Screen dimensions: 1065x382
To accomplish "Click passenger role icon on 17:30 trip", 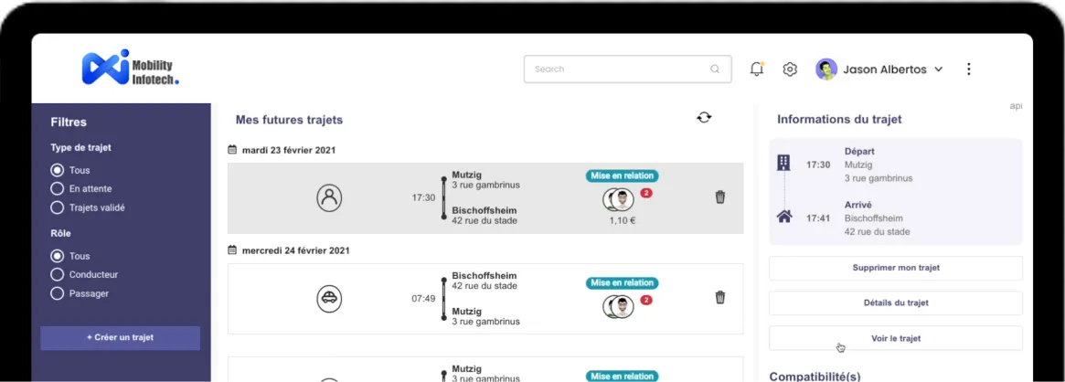I will [329, 198].
